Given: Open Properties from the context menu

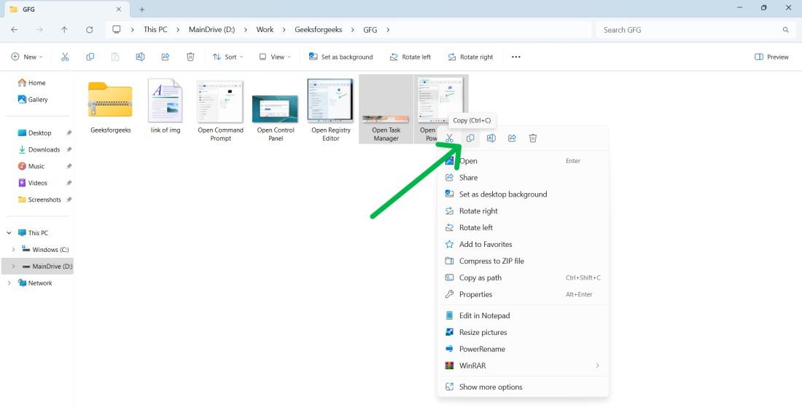Looking at the screenshot, I should point(523,294).
